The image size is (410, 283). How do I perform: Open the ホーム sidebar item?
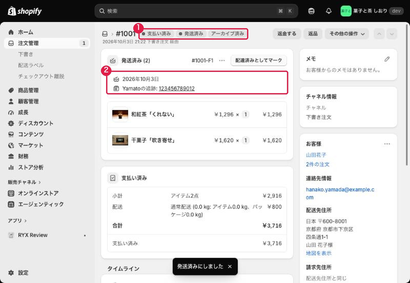click(x=47, y=32)
